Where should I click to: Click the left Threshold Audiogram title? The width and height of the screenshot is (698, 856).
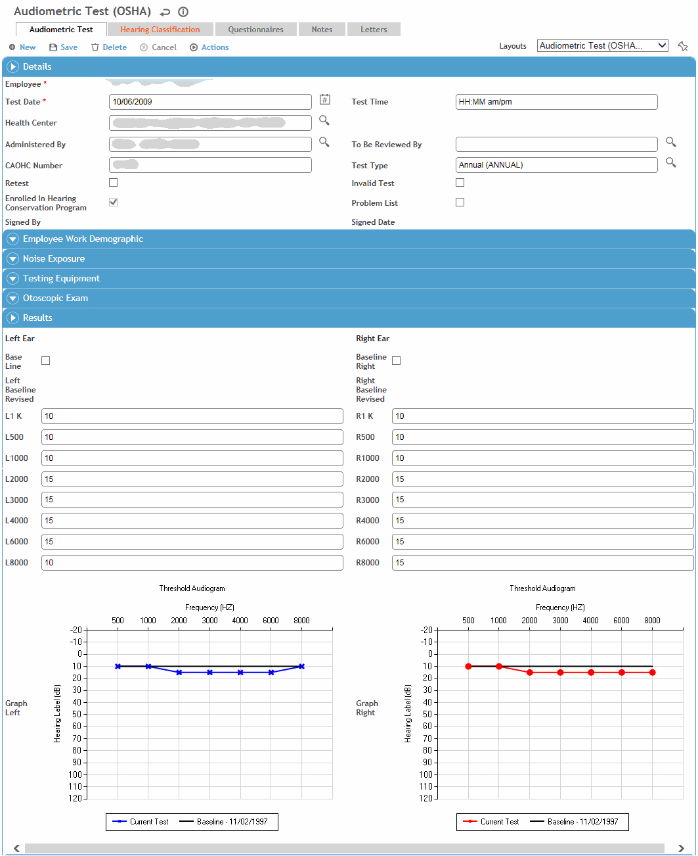click(192, 588)
